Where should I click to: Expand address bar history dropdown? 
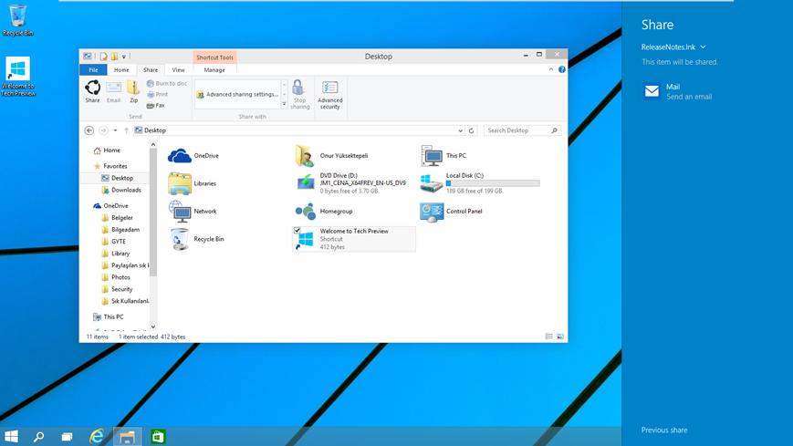click(460, 130)
